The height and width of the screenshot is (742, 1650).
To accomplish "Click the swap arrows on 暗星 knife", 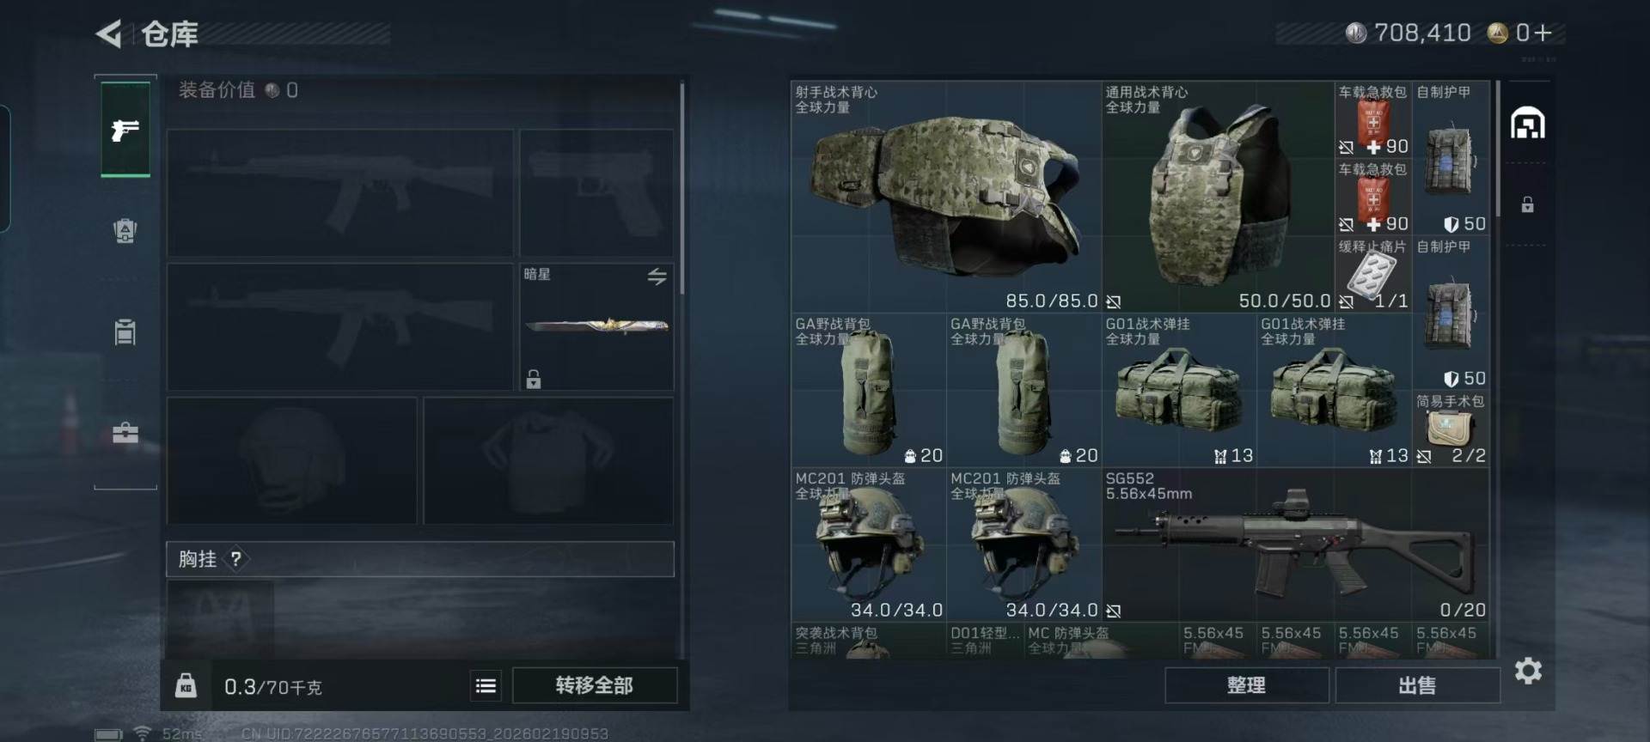I will pyautogui.click(x=657, y=276).
